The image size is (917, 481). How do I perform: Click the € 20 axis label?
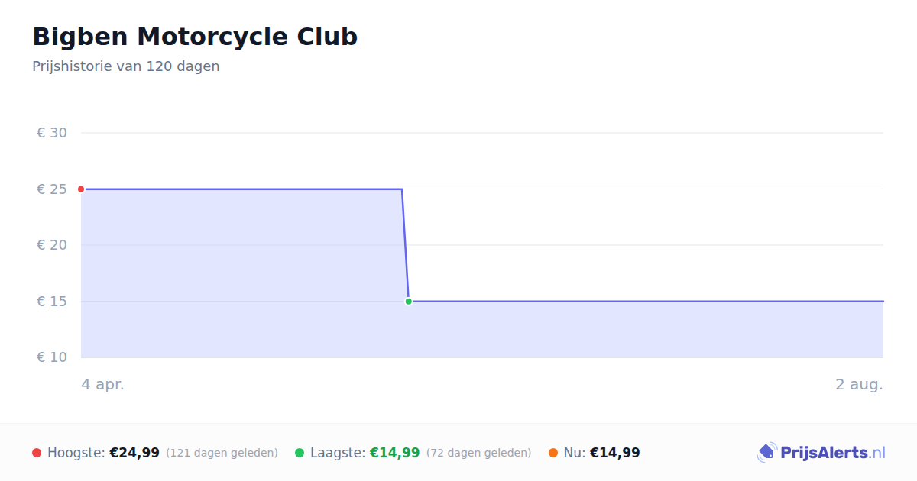(52, 245)
